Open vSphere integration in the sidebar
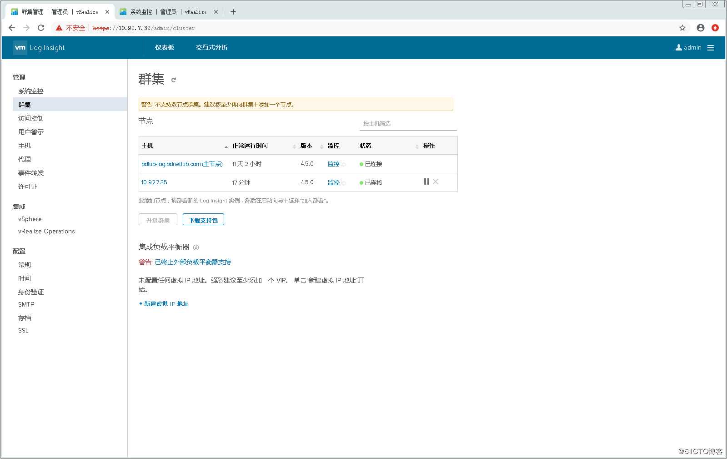This screenshot has width=727, height=459. point(30,219)
